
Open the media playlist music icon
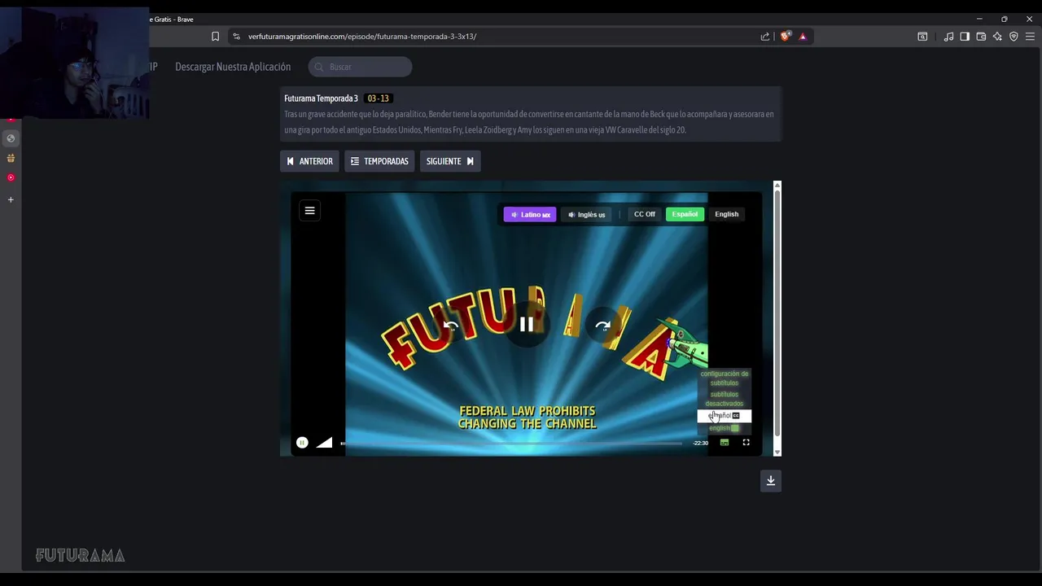948,37
